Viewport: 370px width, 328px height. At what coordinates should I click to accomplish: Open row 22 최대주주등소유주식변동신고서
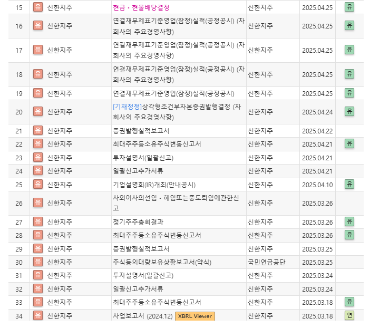(157, 144)
